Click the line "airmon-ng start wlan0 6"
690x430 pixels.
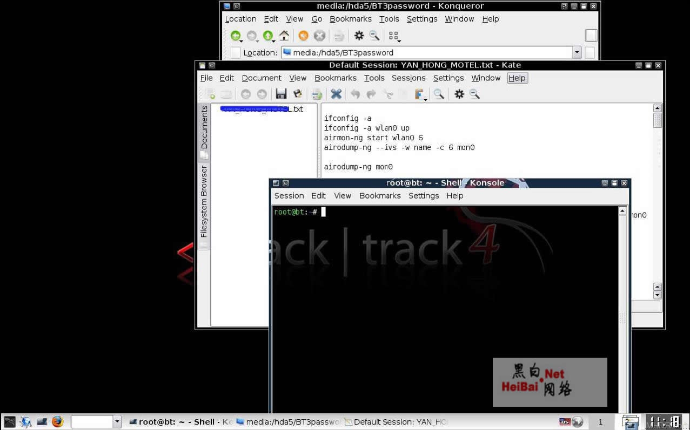tap(373, 138)
